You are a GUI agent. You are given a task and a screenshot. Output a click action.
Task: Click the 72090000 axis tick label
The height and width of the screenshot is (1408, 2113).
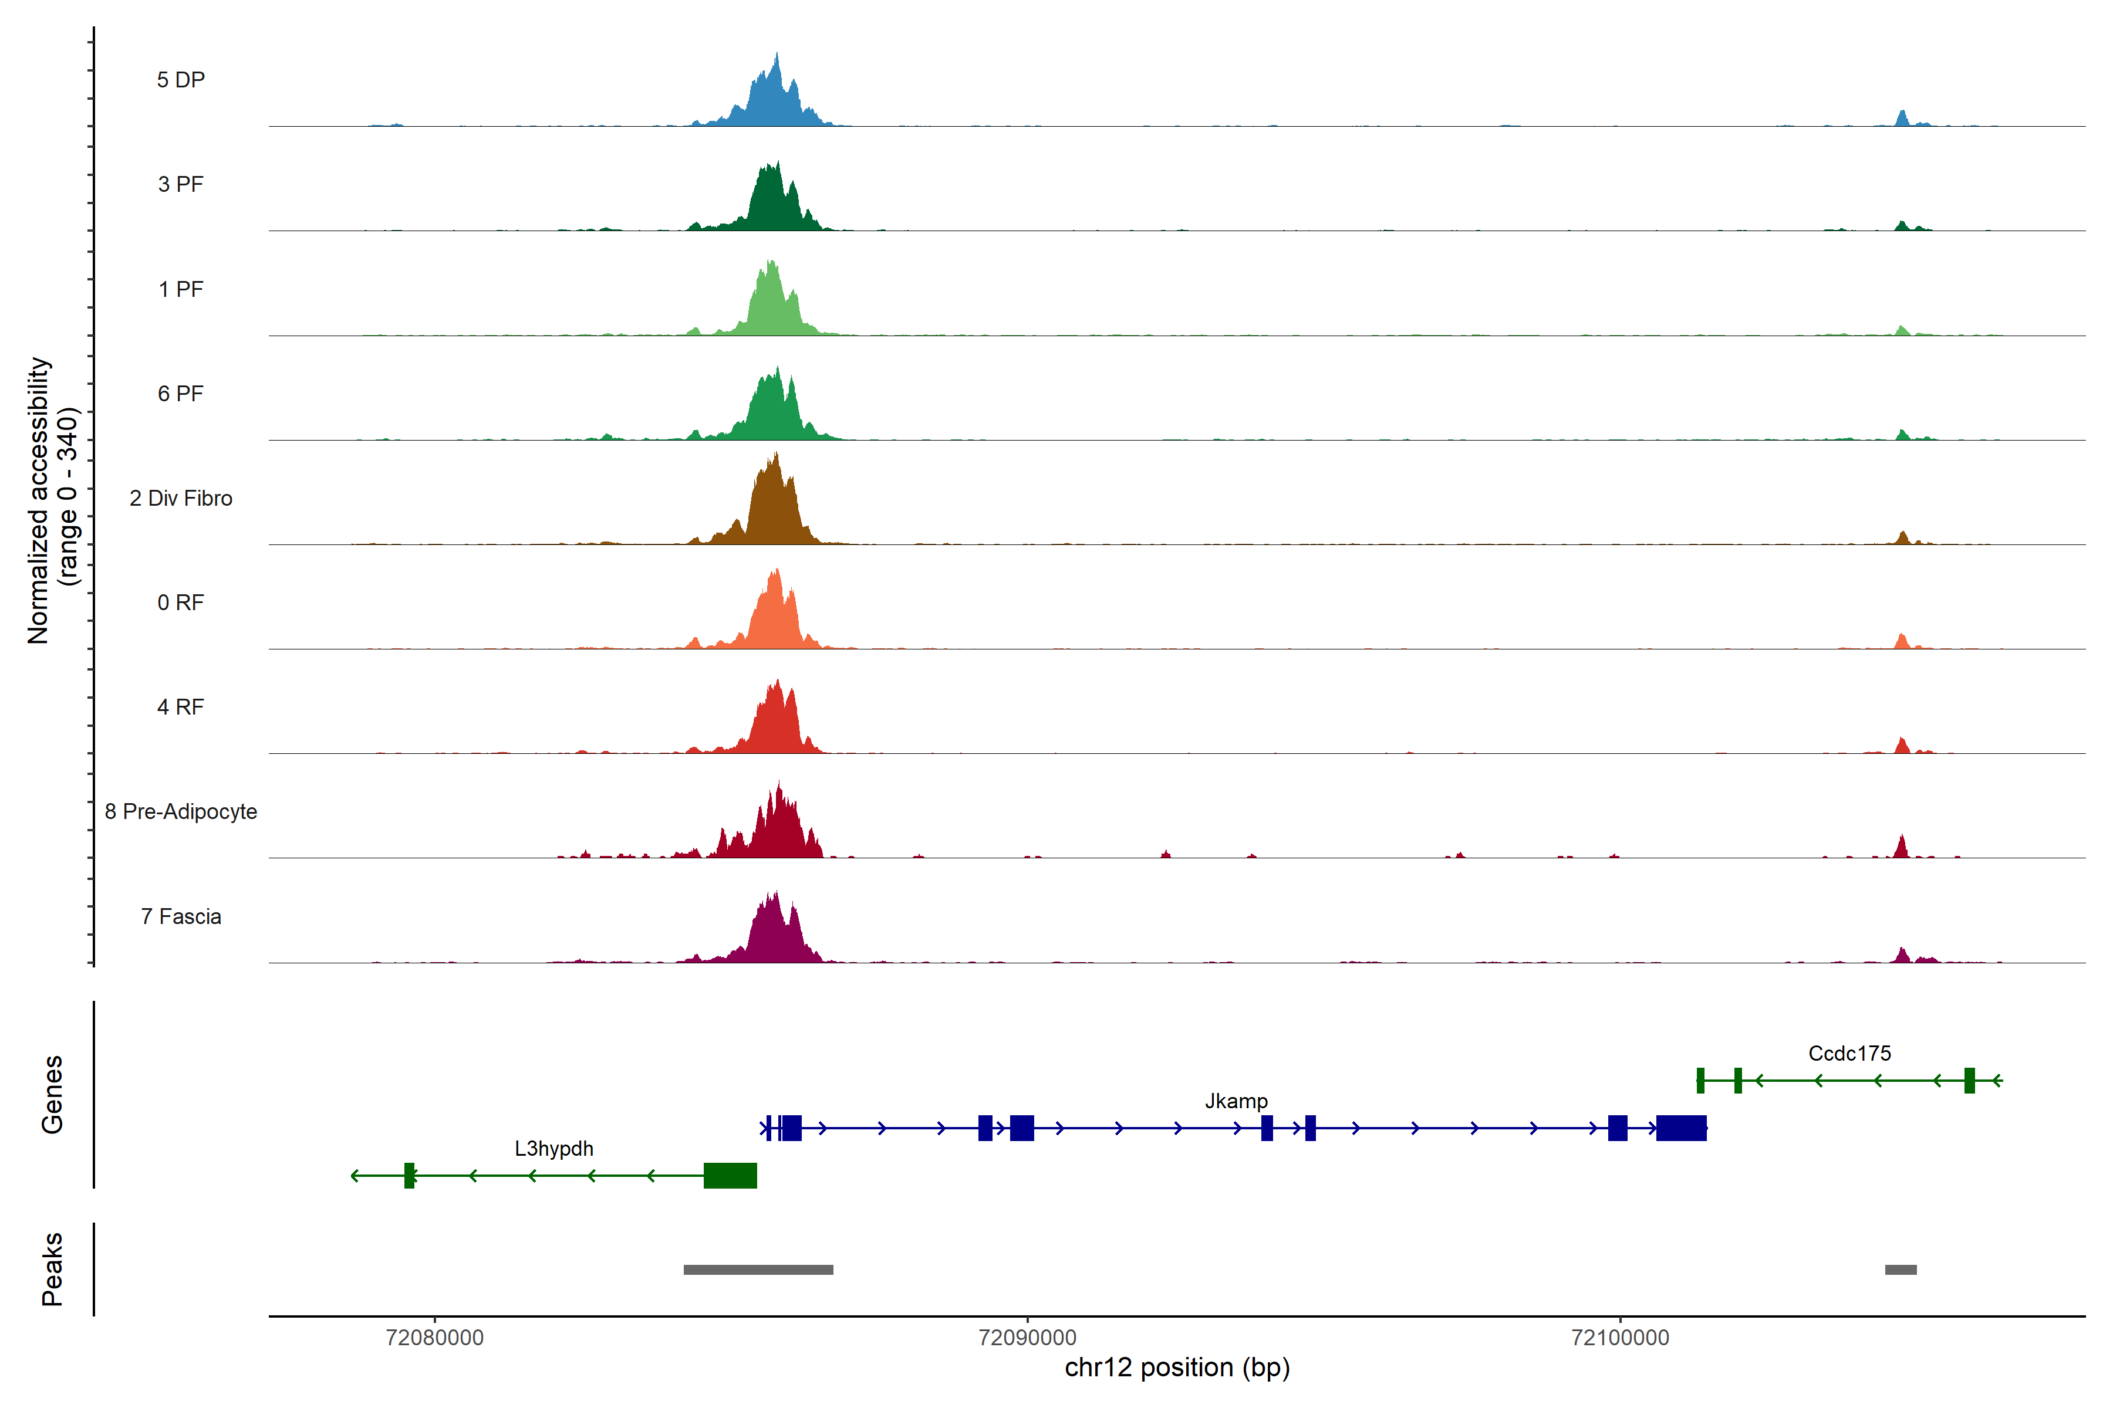(x=1027, y=1337)
